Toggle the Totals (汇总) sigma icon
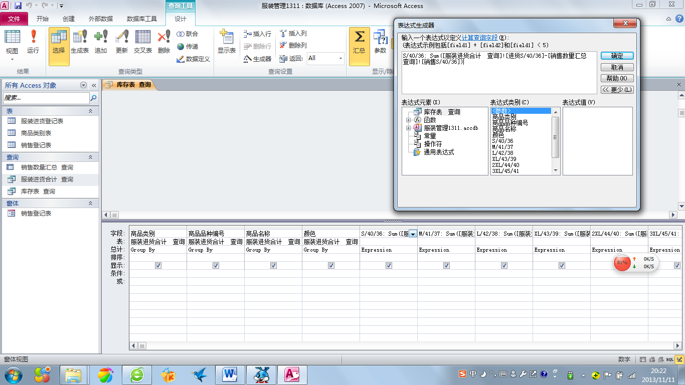This screenshot has height=385, width=685. [359, 41]
